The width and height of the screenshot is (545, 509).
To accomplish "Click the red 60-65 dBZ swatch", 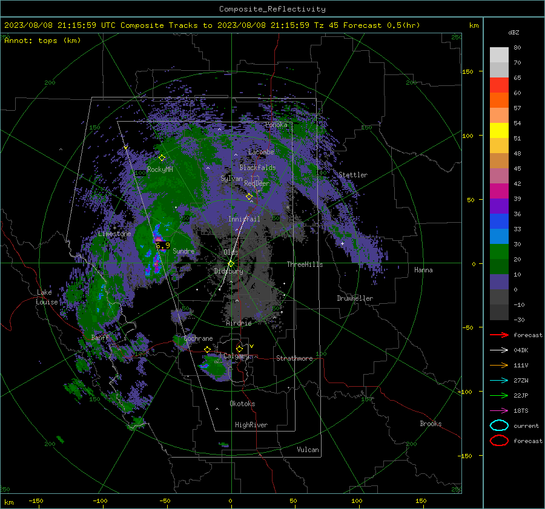I will pos(499,85).
